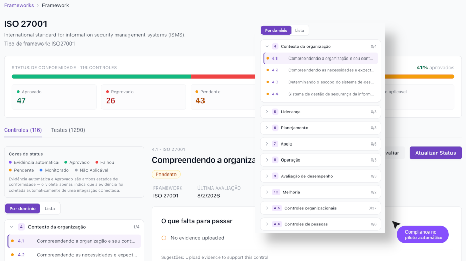
Task: Click the Reprovado status card
Action: click(x=143, y=97)
